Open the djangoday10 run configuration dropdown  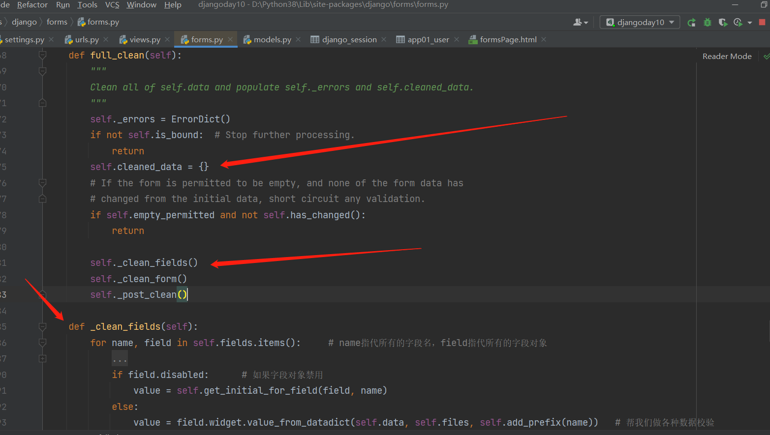pyautogui.click(x=640, y=22)
